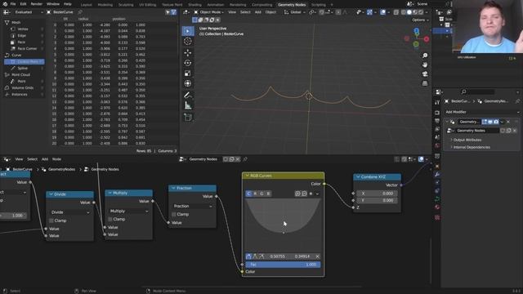Screen dimensions: 523x294
Task: Zoom in on RGB Curves graph
Action: click(x=297, y=194)
